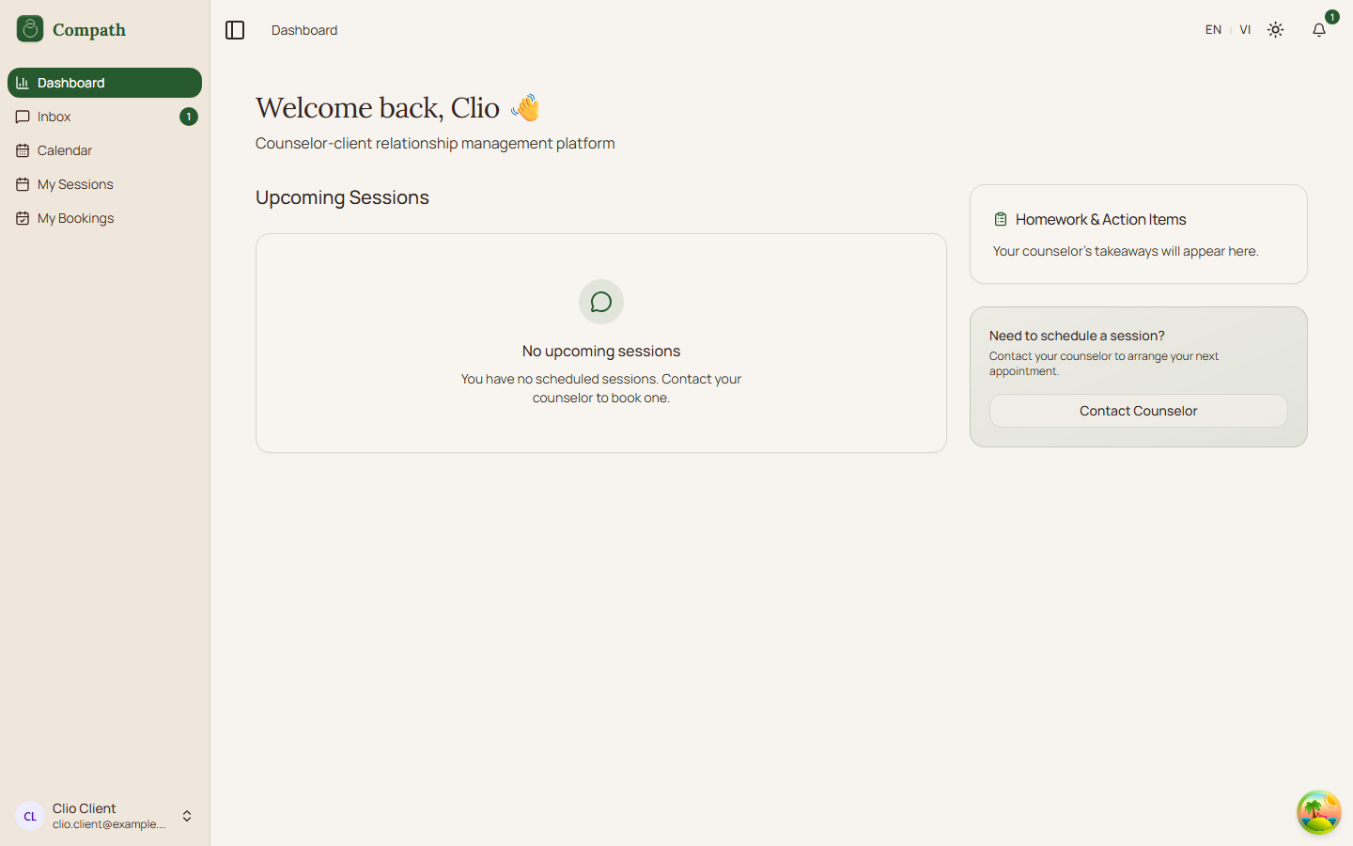Click the Homework & Action Items clipboard icon
1353x846 pixels.
(x=1001, y=219)
